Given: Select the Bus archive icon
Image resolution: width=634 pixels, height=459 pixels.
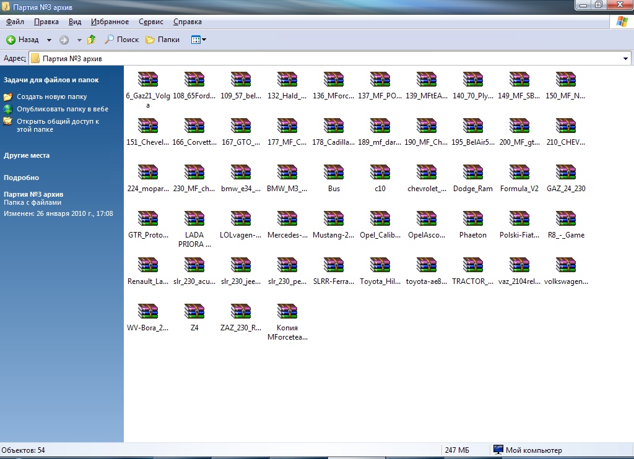Looking at the screenshot, I should [334, 172].
